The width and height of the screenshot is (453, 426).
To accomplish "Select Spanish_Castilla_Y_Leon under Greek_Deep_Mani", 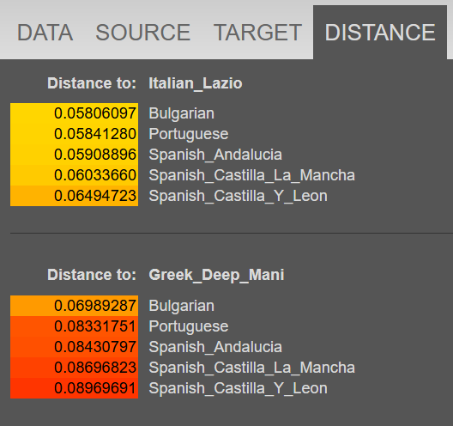I will coord(238,388).
